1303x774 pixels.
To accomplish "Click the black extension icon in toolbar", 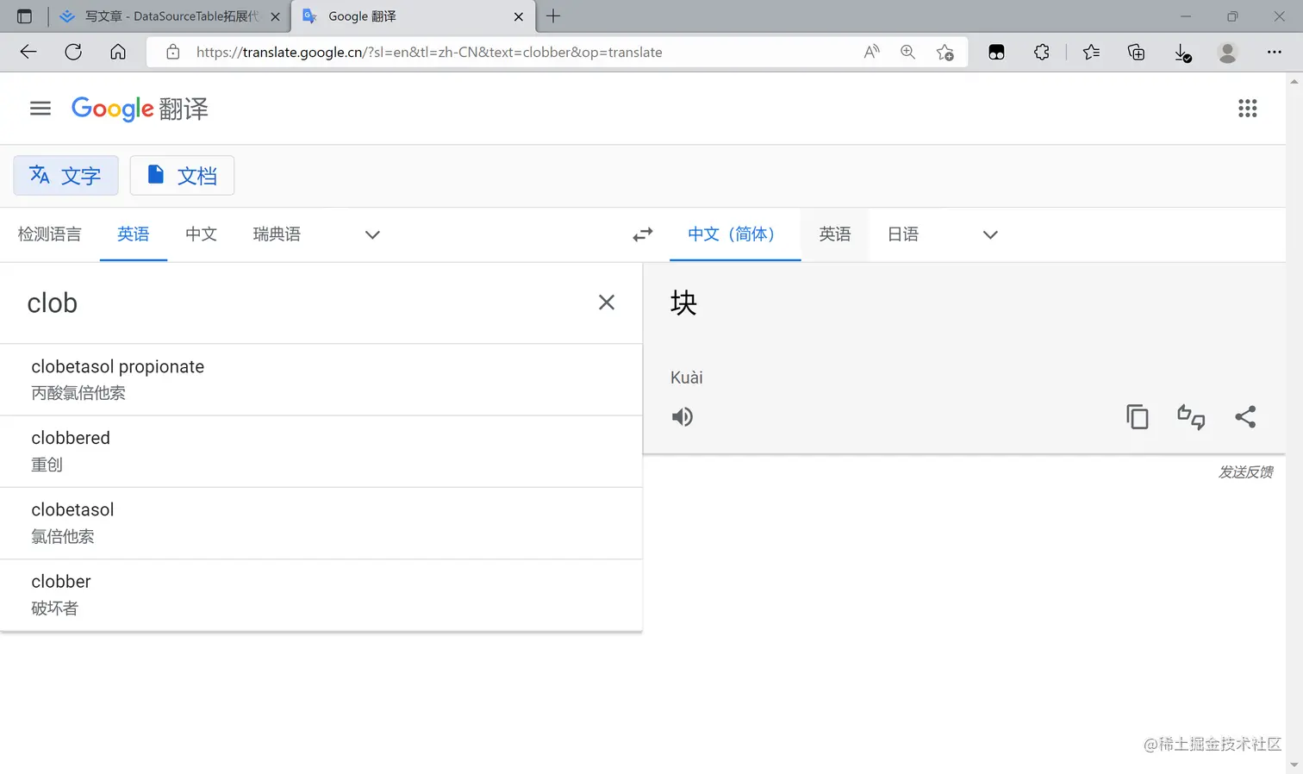I will pos(996,52).
